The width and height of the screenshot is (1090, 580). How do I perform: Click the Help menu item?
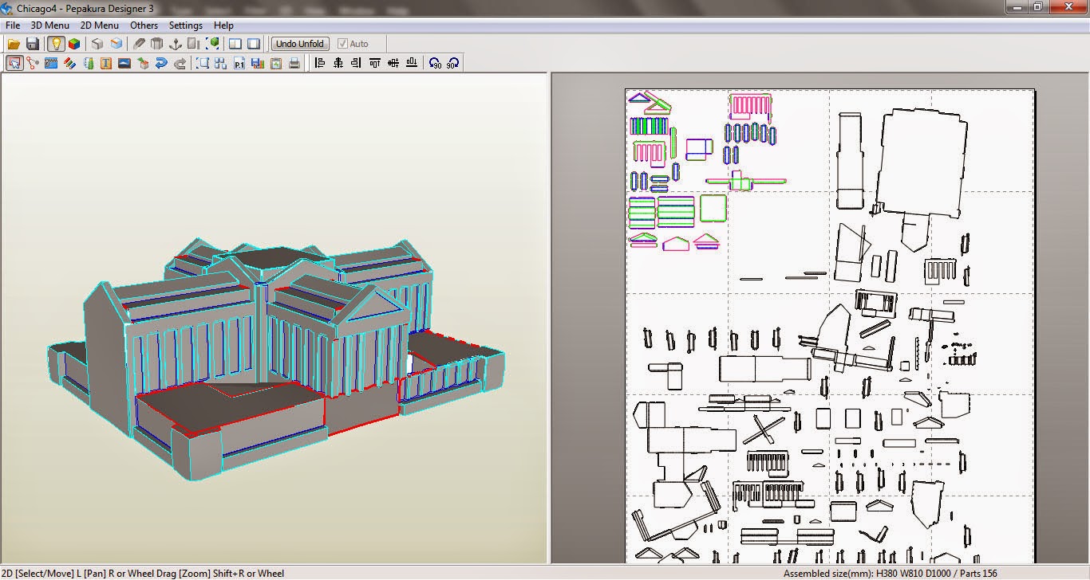click(223, 25)
